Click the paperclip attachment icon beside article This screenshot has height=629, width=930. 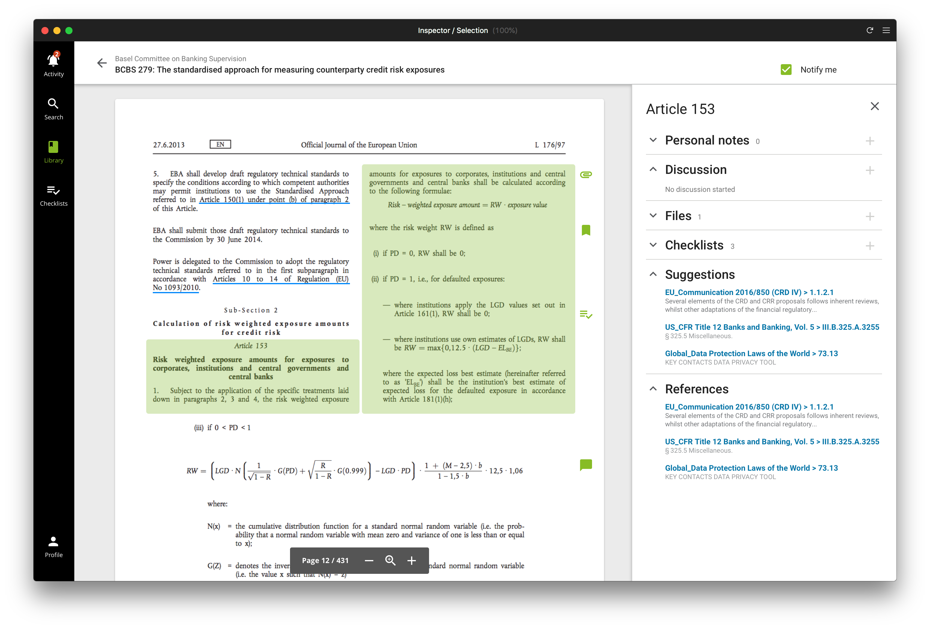pos(586,174)
